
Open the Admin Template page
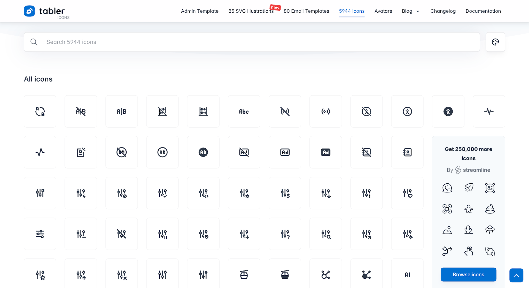tap(200, 11)
